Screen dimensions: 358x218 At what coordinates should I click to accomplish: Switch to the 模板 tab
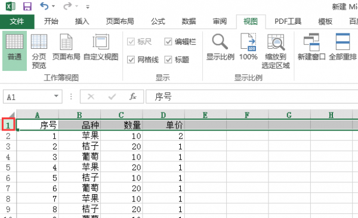[x=325, y=21]
